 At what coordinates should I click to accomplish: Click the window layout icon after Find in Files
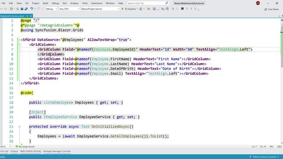(x=154, y=9)
